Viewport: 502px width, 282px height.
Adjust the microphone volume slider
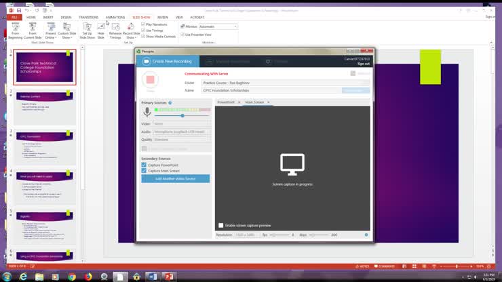point(182,116)
